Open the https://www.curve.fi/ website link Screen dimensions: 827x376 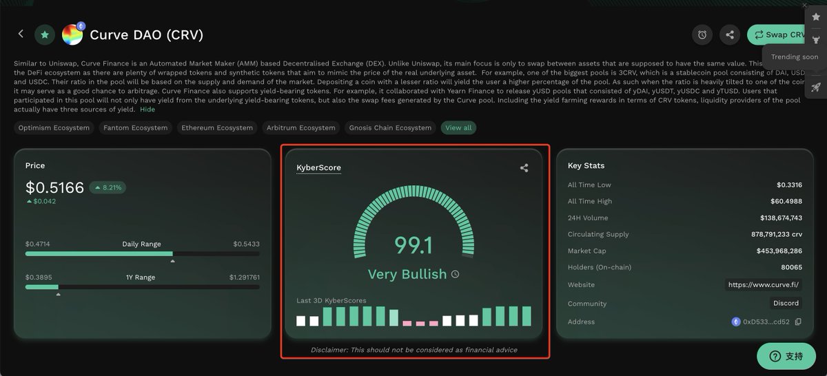click(x=764, y=284)
